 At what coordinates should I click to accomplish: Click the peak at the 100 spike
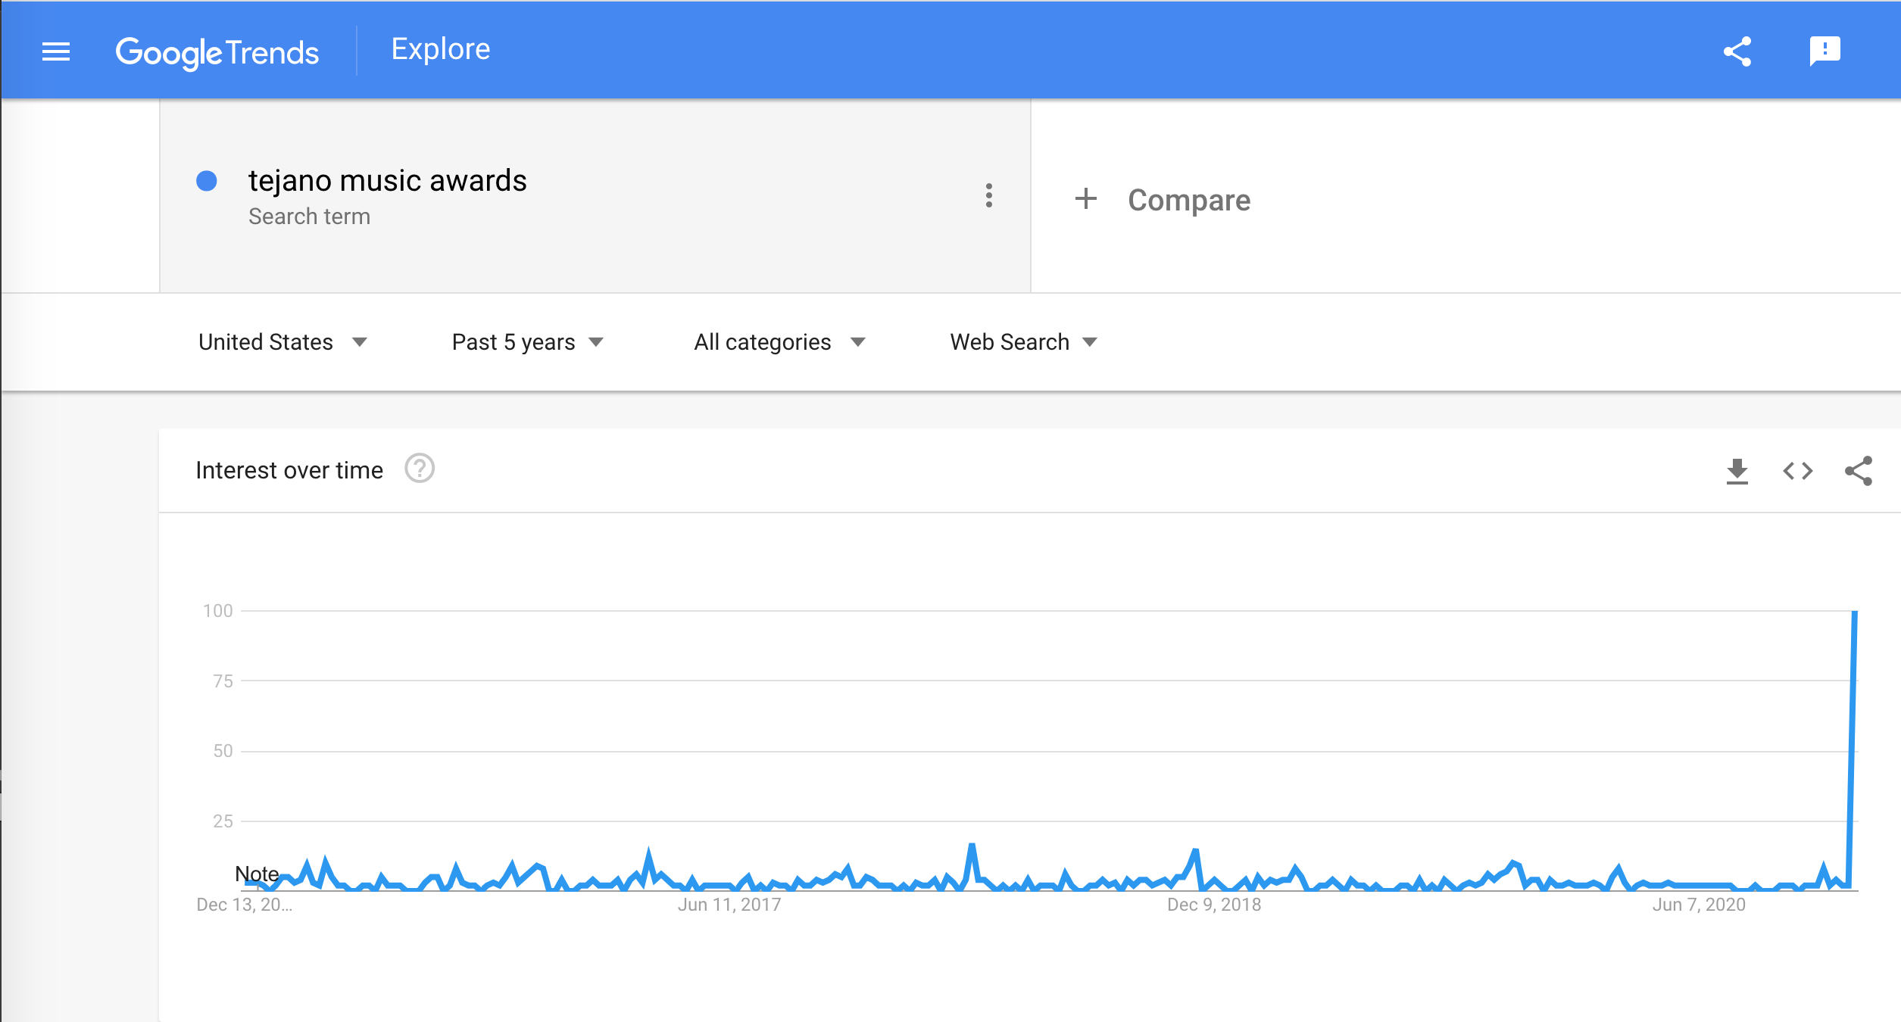pyautogui.click(x=1854, y=612)
